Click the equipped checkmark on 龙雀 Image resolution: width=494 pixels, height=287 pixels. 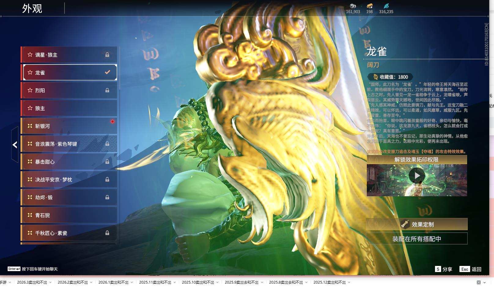pos(107,72)
